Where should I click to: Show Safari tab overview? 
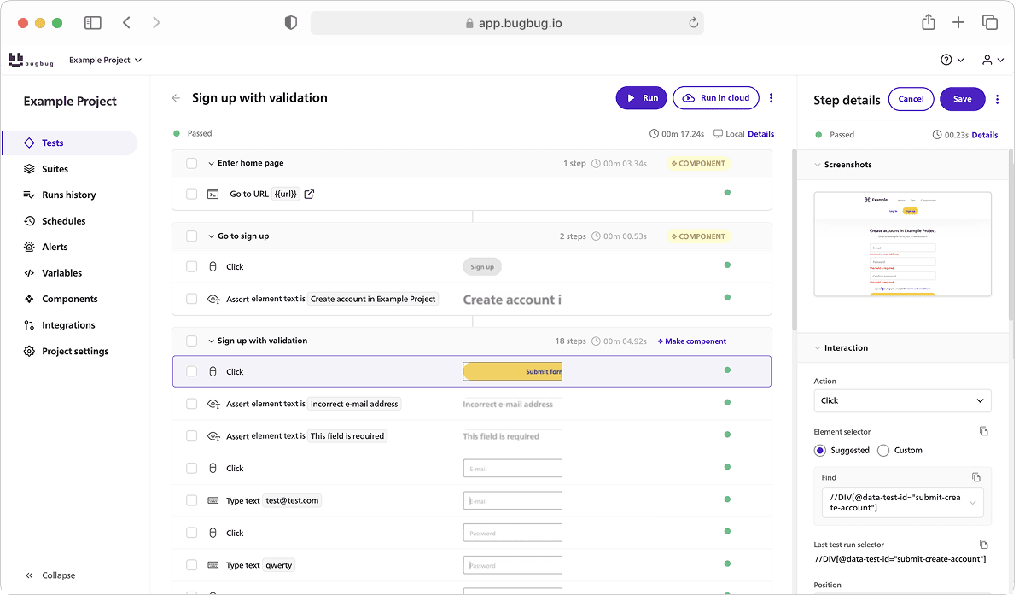click(990, 23)
